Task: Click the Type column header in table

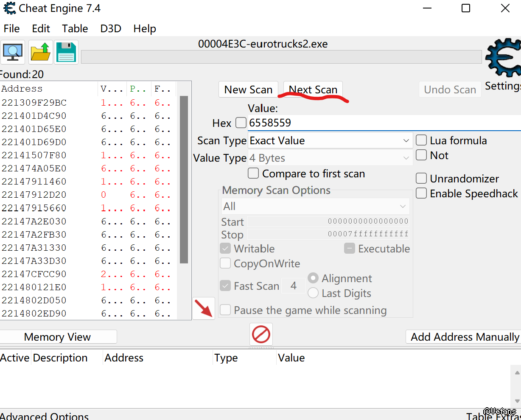Action: click(x=244, y=358)
